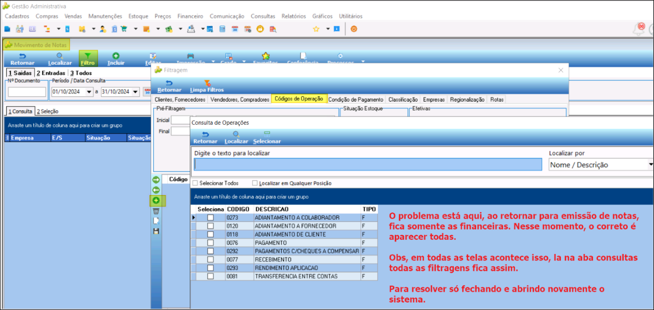Image resolution: width=654 pixels, height=310 pixels.
Task: Click Limpa Filtros in the Filtragem toolbar
Action: [207, 86]
